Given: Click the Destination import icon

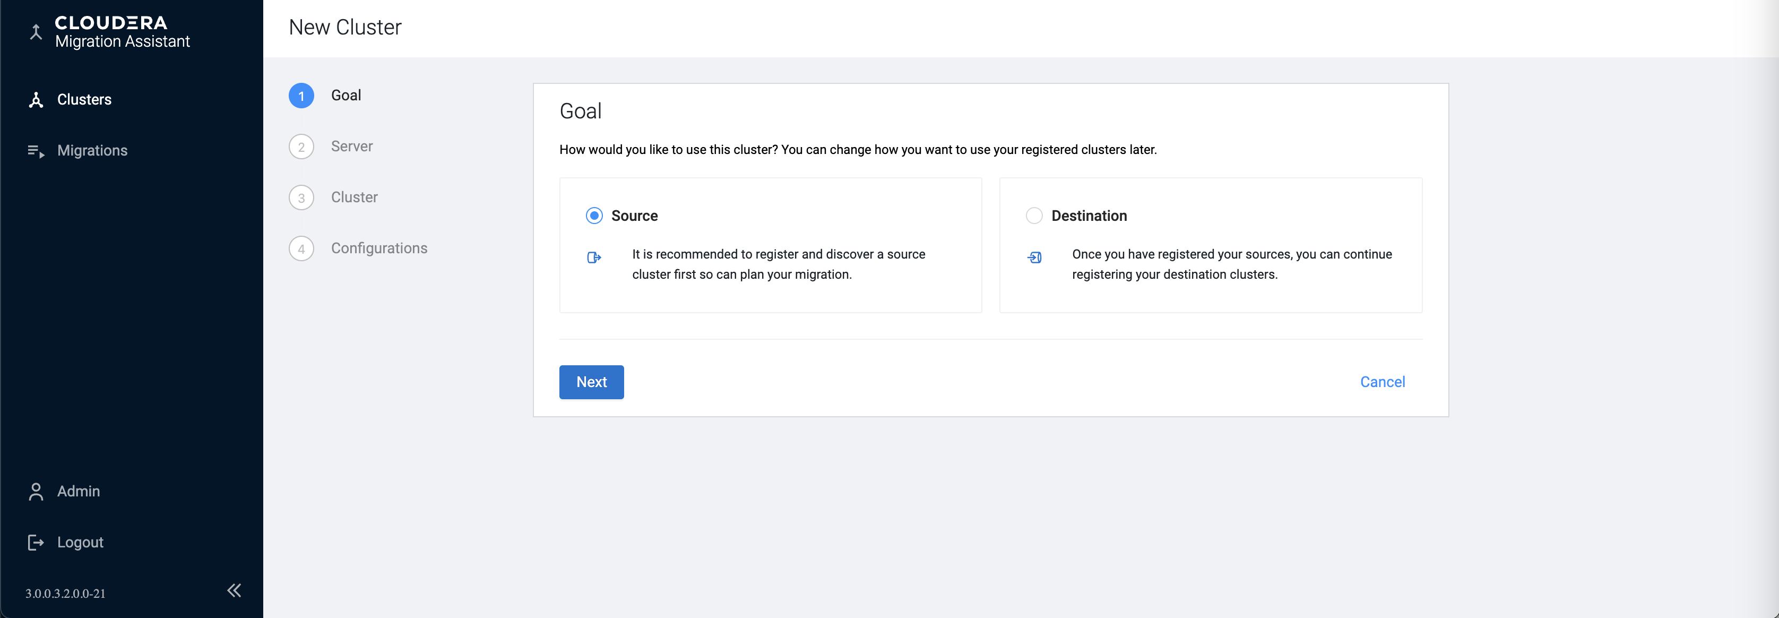Looking at the screenshot, I should click(x=1034, y=257).
